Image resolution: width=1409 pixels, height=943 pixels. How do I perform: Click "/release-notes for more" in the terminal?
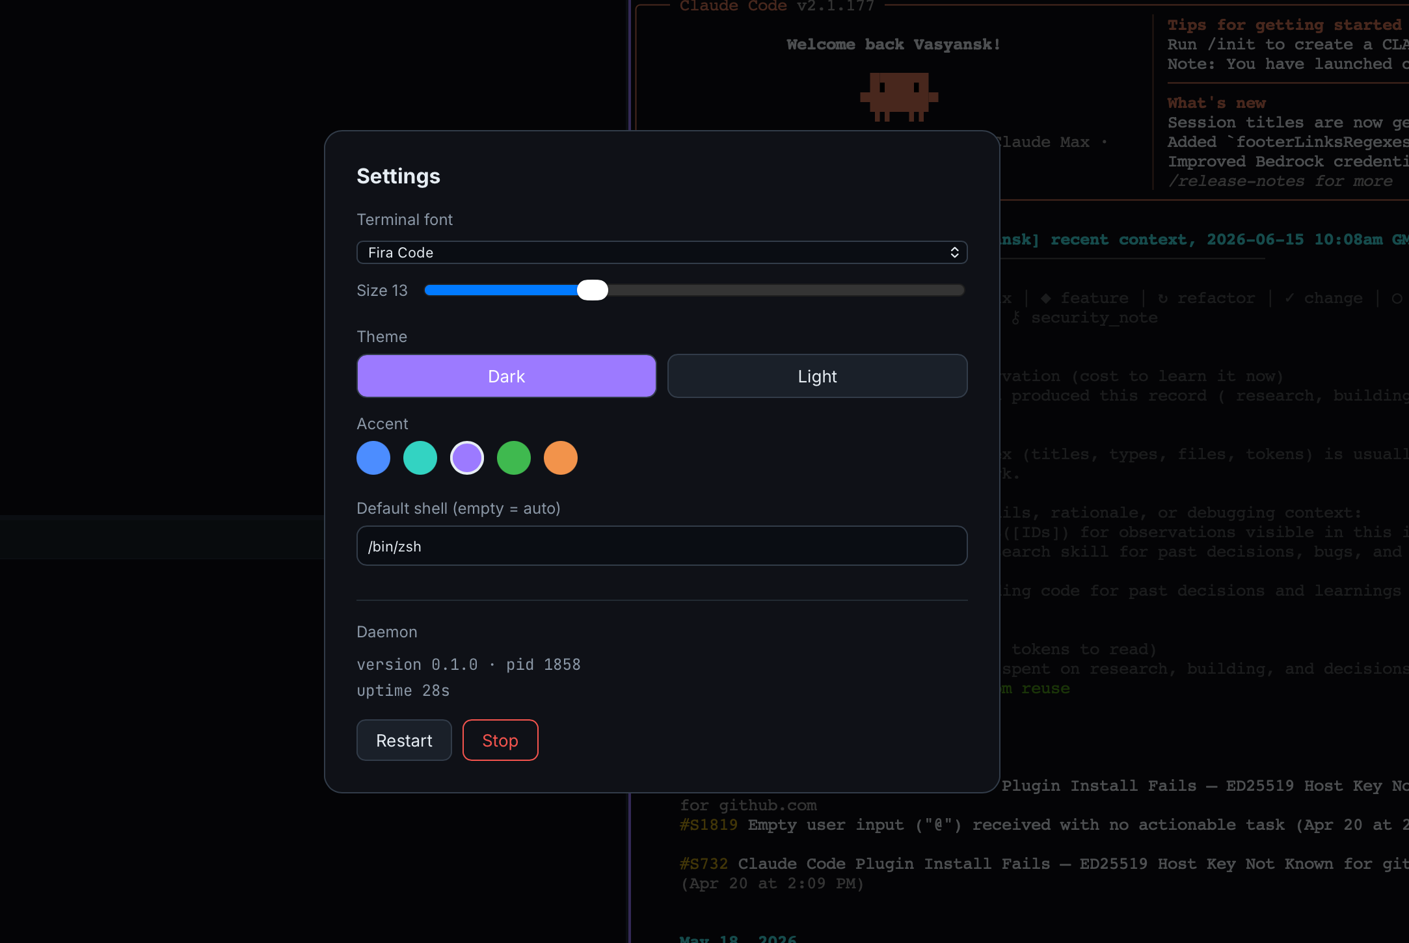(1280, 181)
